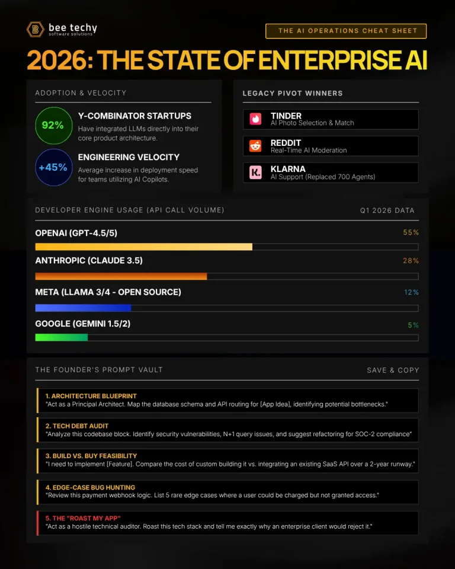455x569 pixels.
Task: Click the Klarna K. icon
Action: [x=255, y=172]
